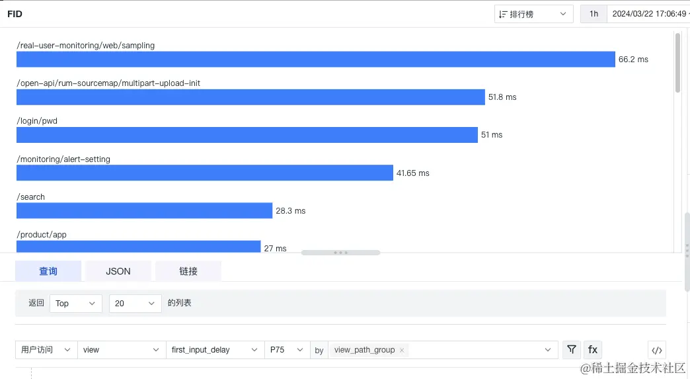Click the 41.65 ms value label
690x379 pixels.
[x=413, y=173]
